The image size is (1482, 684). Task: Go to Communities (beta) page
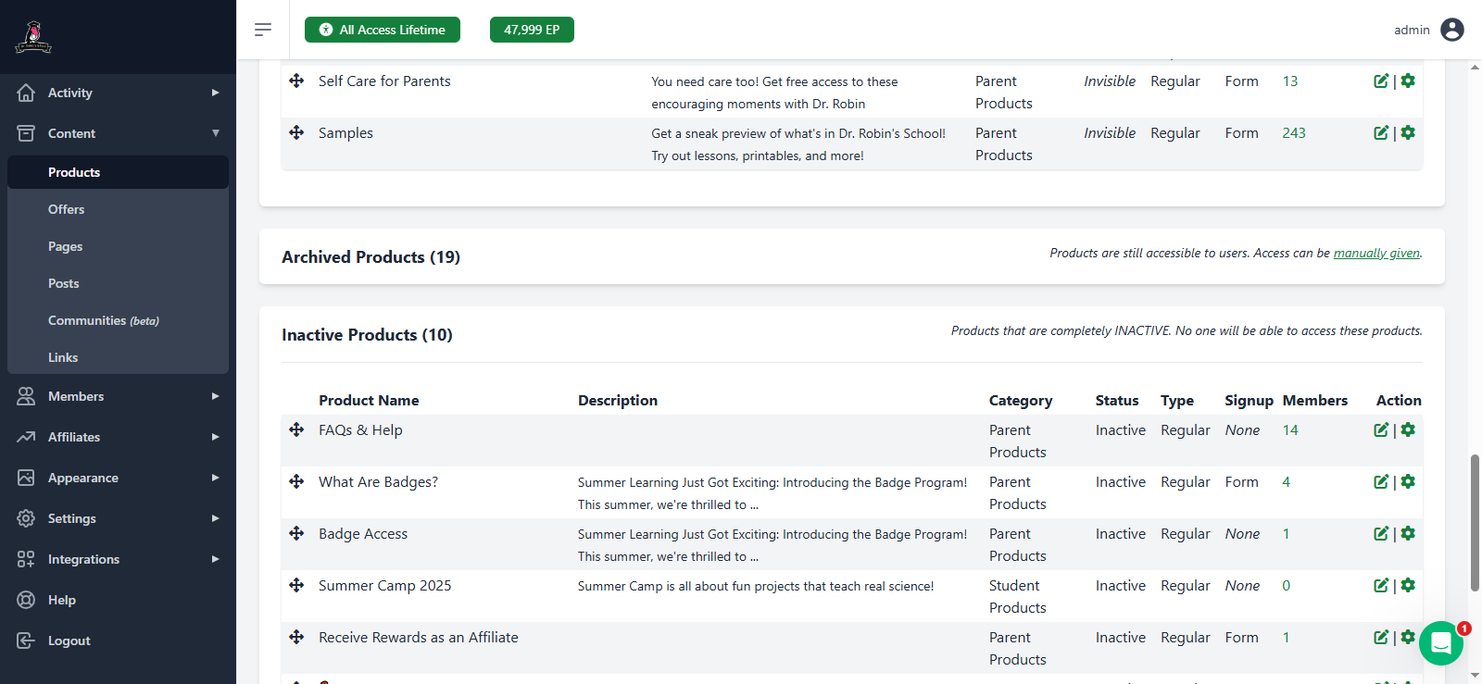tap(103, 320)
